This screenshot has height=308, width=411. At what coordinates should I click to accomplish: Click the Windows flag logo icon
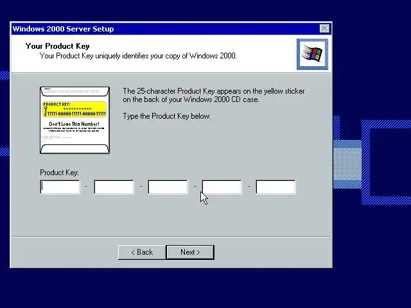point(312,54)
